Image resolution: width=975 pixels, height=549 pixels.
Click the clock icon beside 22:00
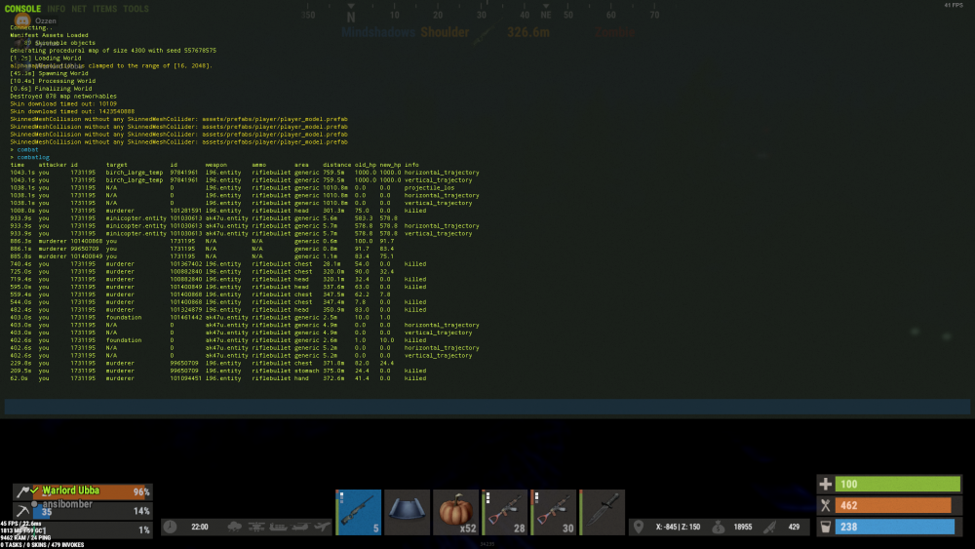172,527
